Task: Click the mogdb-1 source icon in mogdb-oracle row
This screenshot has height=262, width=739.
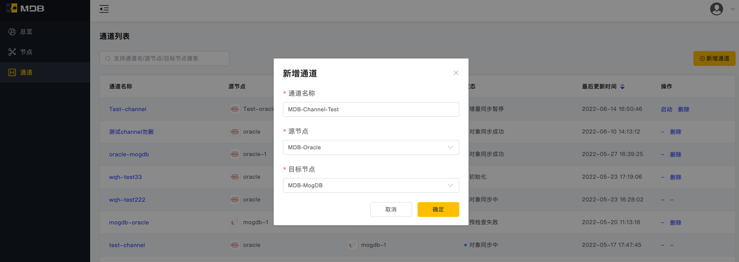Action: pos(235,222)
